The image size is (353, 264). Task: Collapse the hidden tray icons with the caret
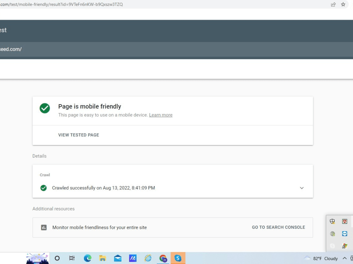pyautogui.click(x=345, y=258)
